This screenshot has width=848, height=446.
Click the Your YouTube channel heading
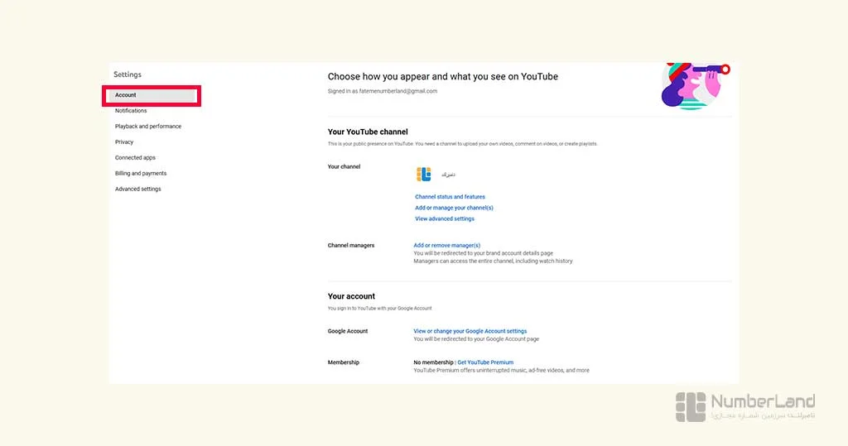pyautogui.click(x=368, y=132)
